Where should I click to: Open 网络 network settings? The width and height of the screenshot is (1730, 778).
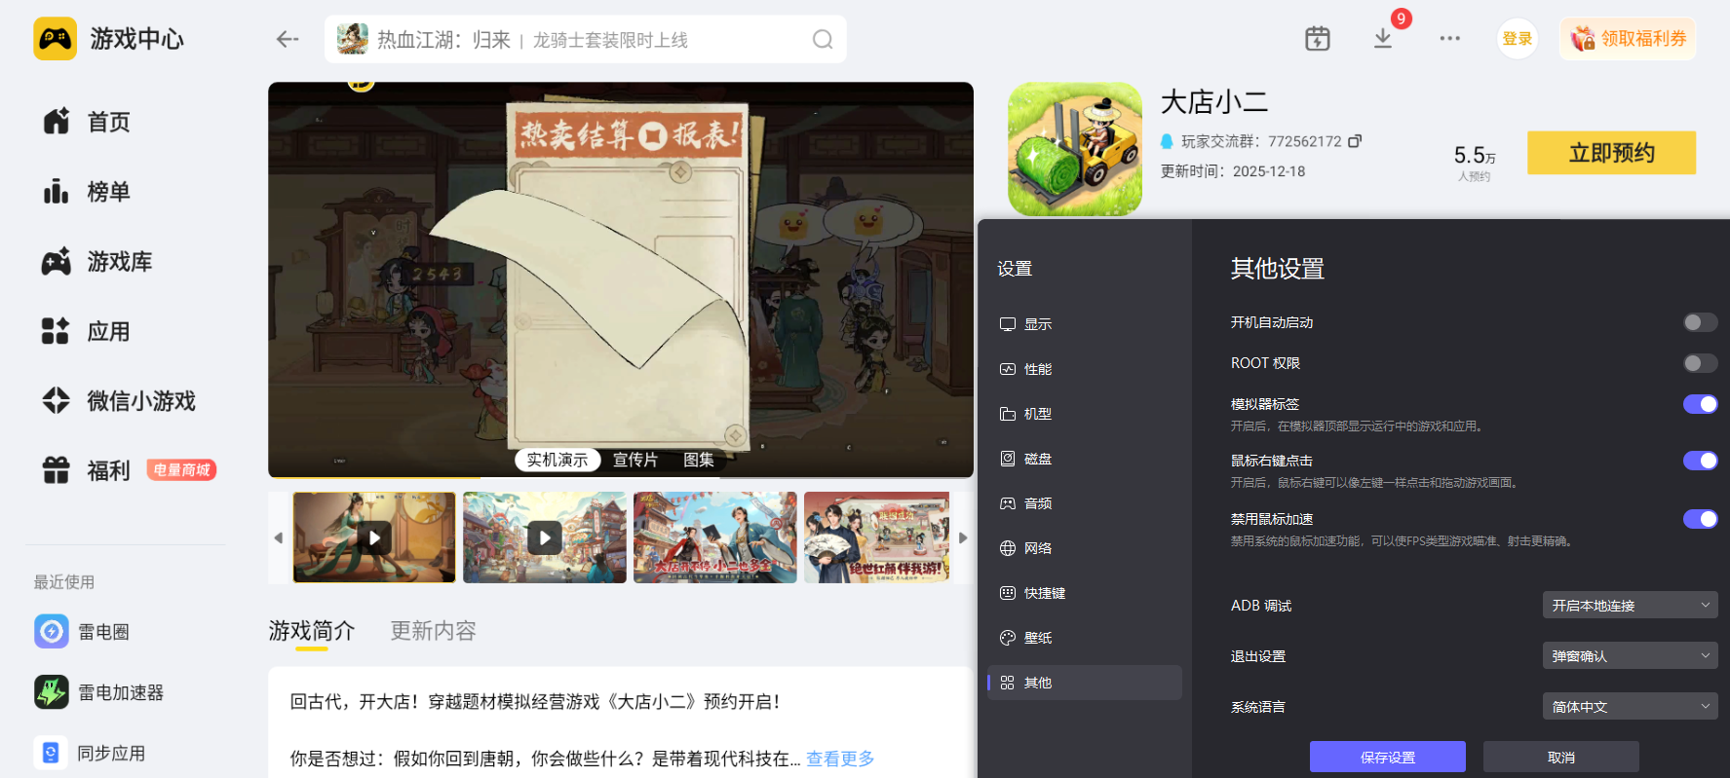[1085, 548]
